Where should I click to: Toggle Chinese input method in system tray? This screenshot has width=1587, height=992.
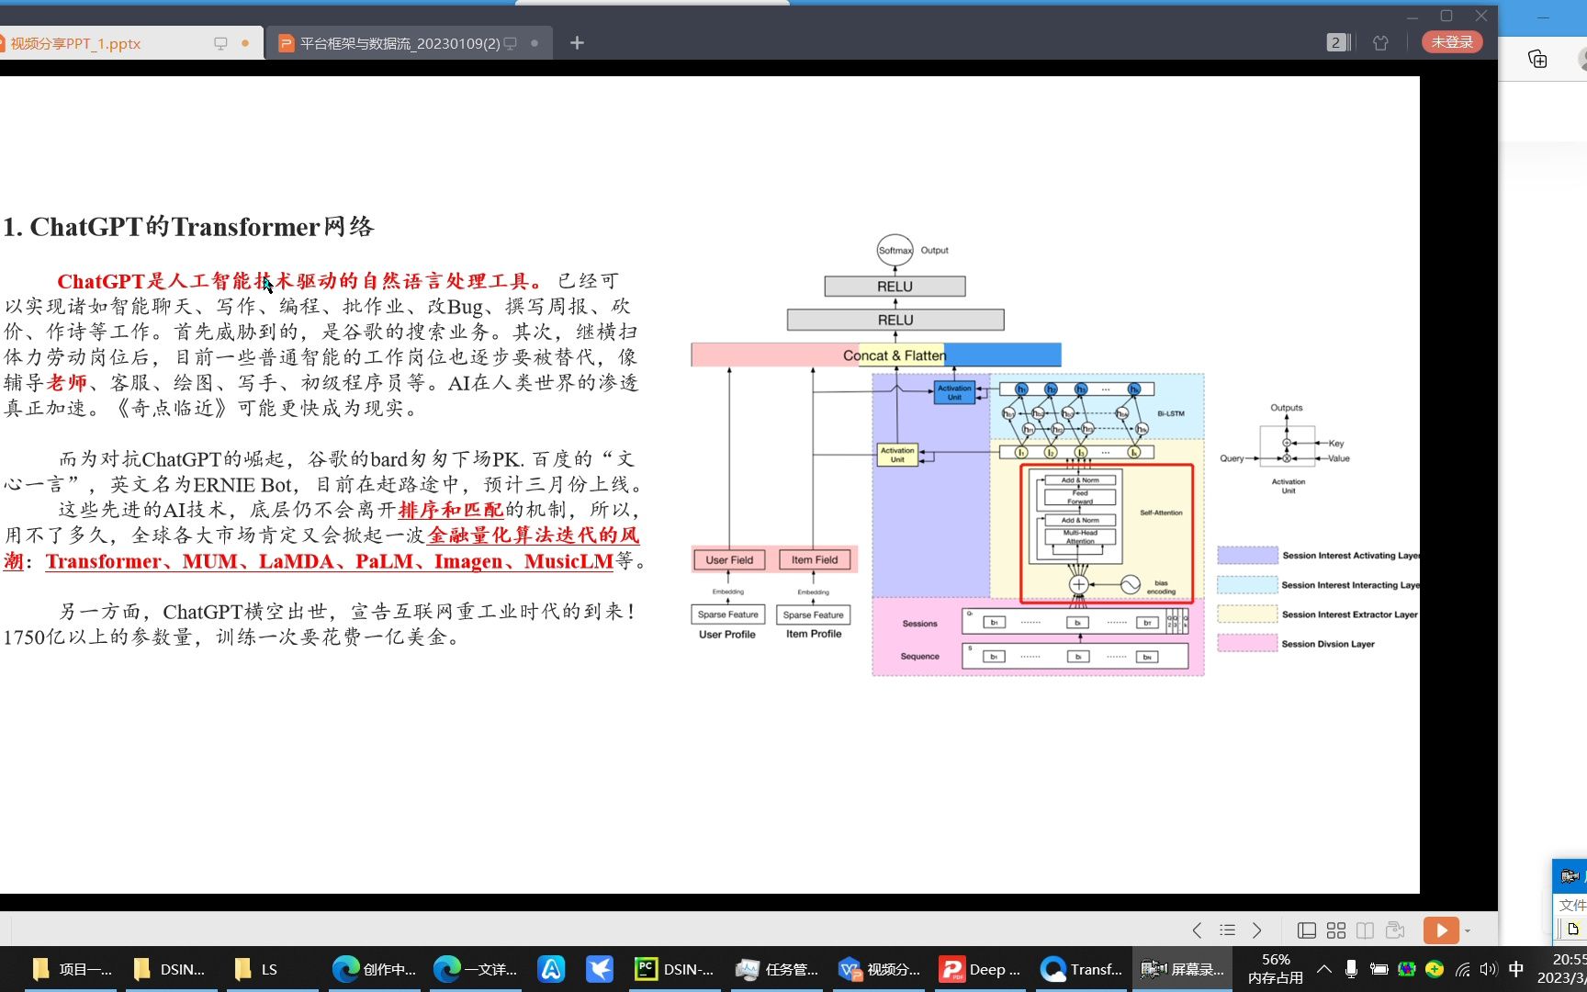coord(1516,968)
